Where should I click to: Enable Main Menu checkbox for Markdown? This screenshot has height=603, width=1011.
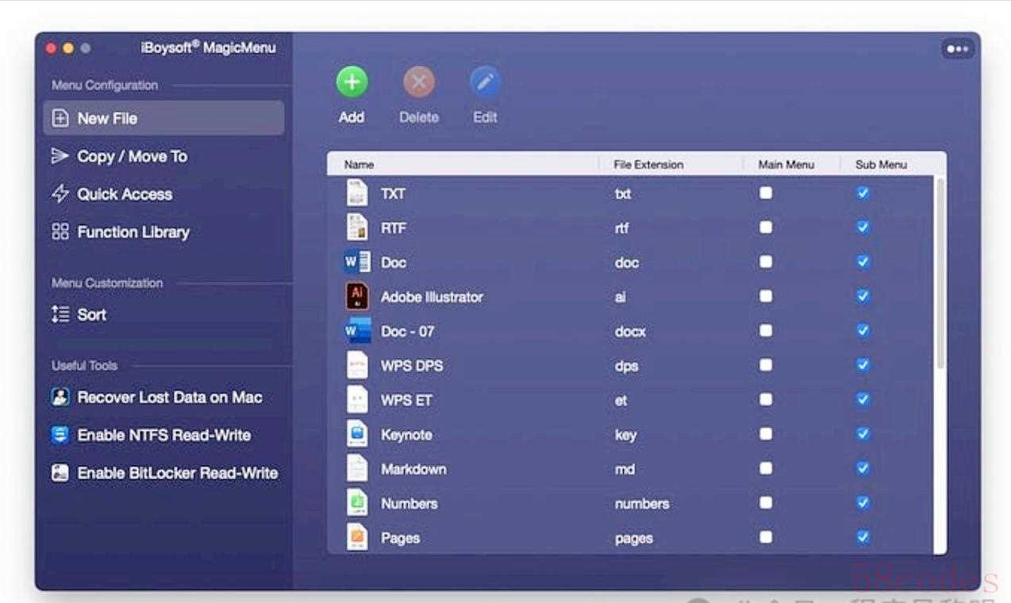tap(766, 468)
